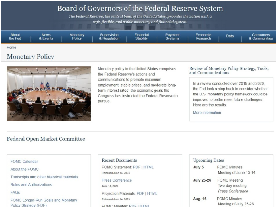Click Meeting of June 13-14 text
Image resolution: width=276 pixels, height=216 pixels.
tap(236, 173)
